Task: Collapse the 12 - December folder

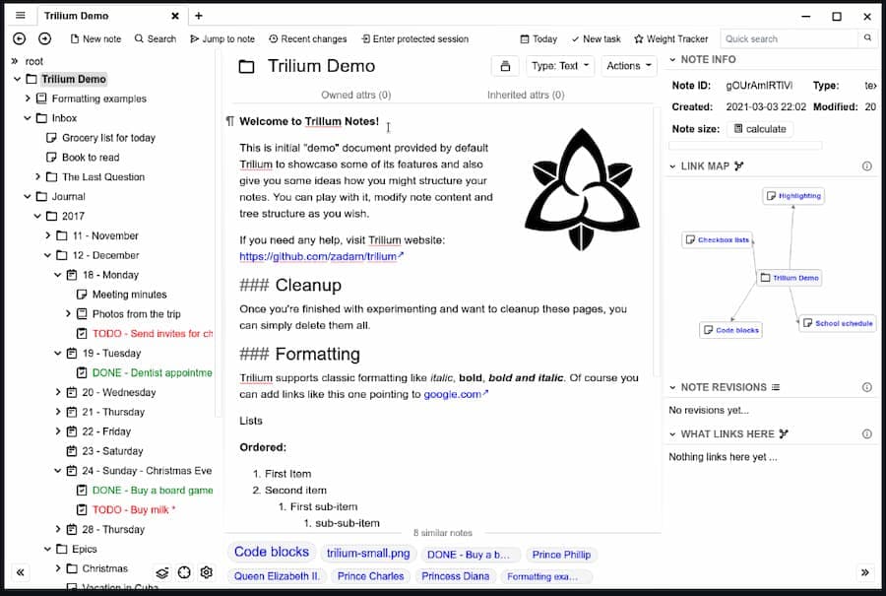Action: (x=48, y=255)
